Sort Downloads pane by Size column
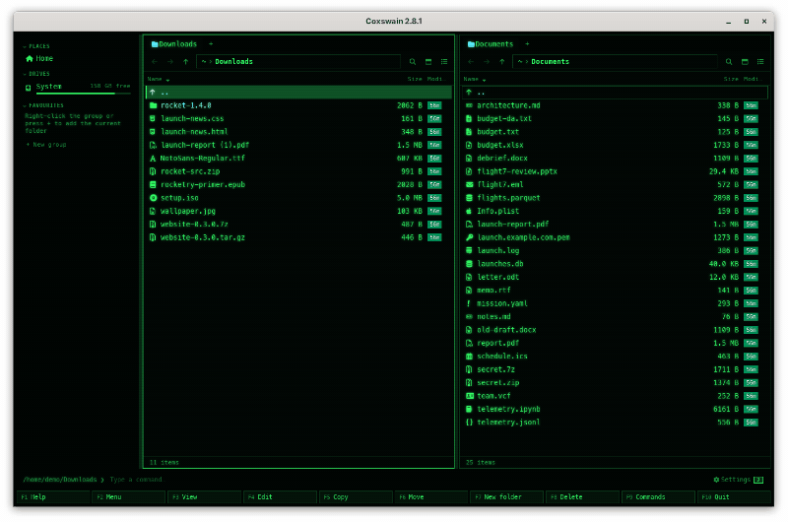Viewport: 788px width, 522px height. pyautogui.click(x=415, y=80)
